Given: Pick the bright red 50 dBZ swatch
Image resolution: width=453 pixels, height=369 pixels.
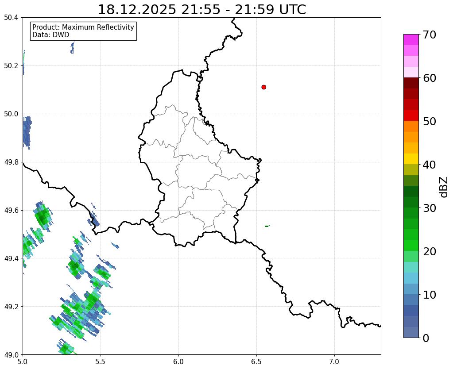Looking at the screenshot, I should pos(411,115).
